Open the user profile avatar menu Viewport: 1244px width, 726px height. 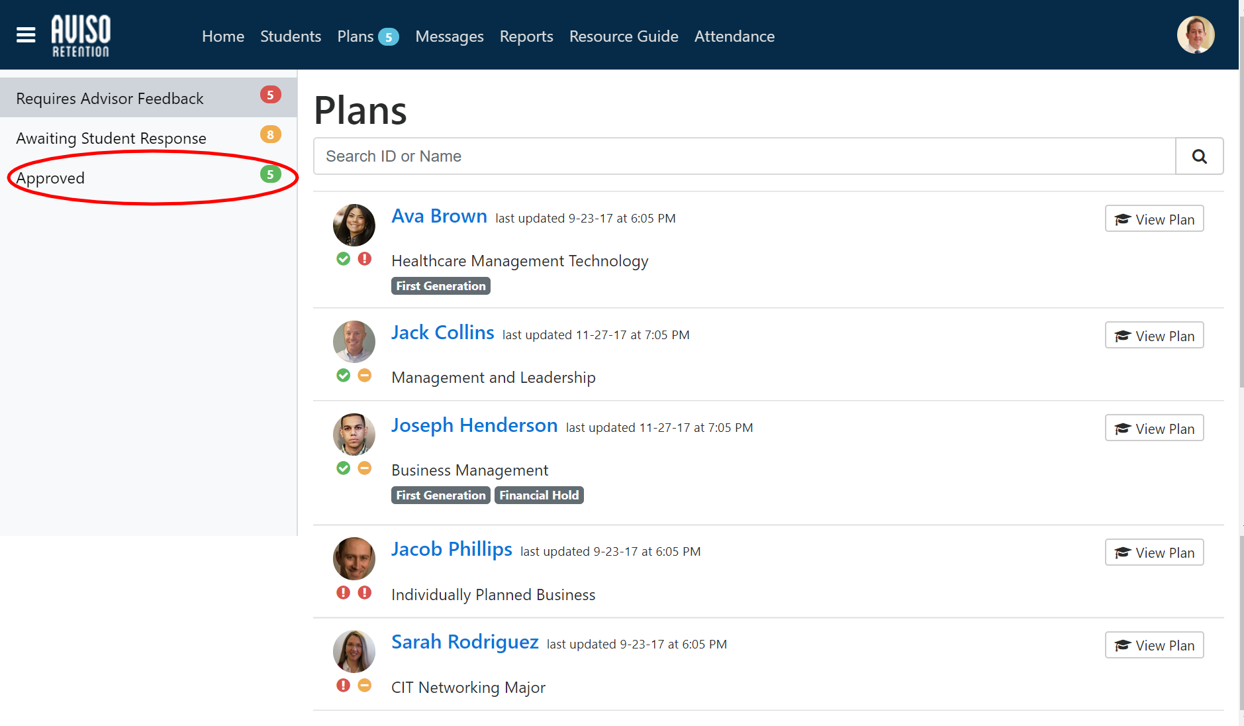click(x=1195, y=35)
